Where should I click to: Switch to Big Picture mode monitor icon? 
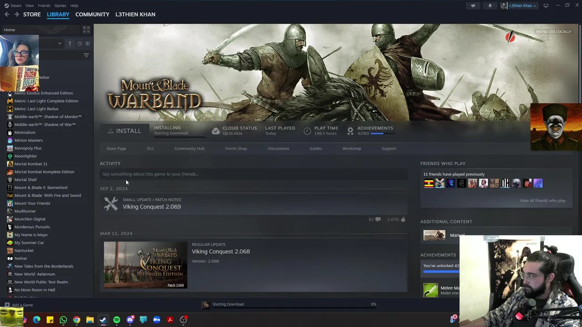[x=546, y=5]
